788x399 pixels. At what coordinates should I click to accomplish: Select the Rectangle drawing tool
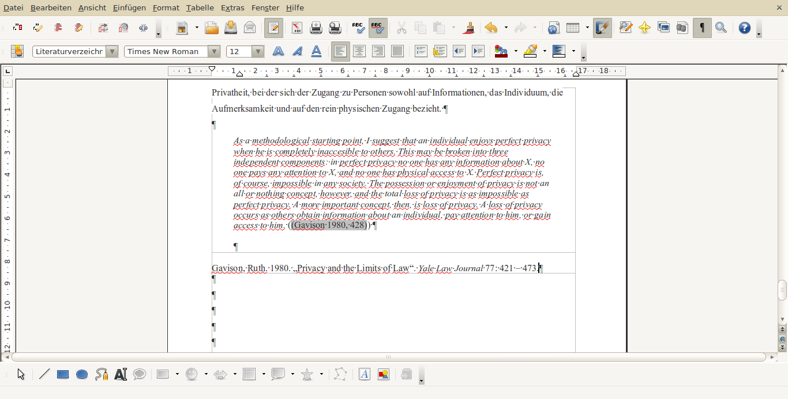(x=63, y=374)
